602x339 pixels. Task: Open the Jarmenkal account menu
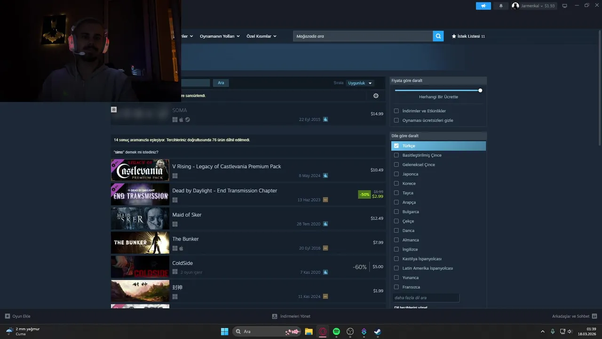[534, 6]
